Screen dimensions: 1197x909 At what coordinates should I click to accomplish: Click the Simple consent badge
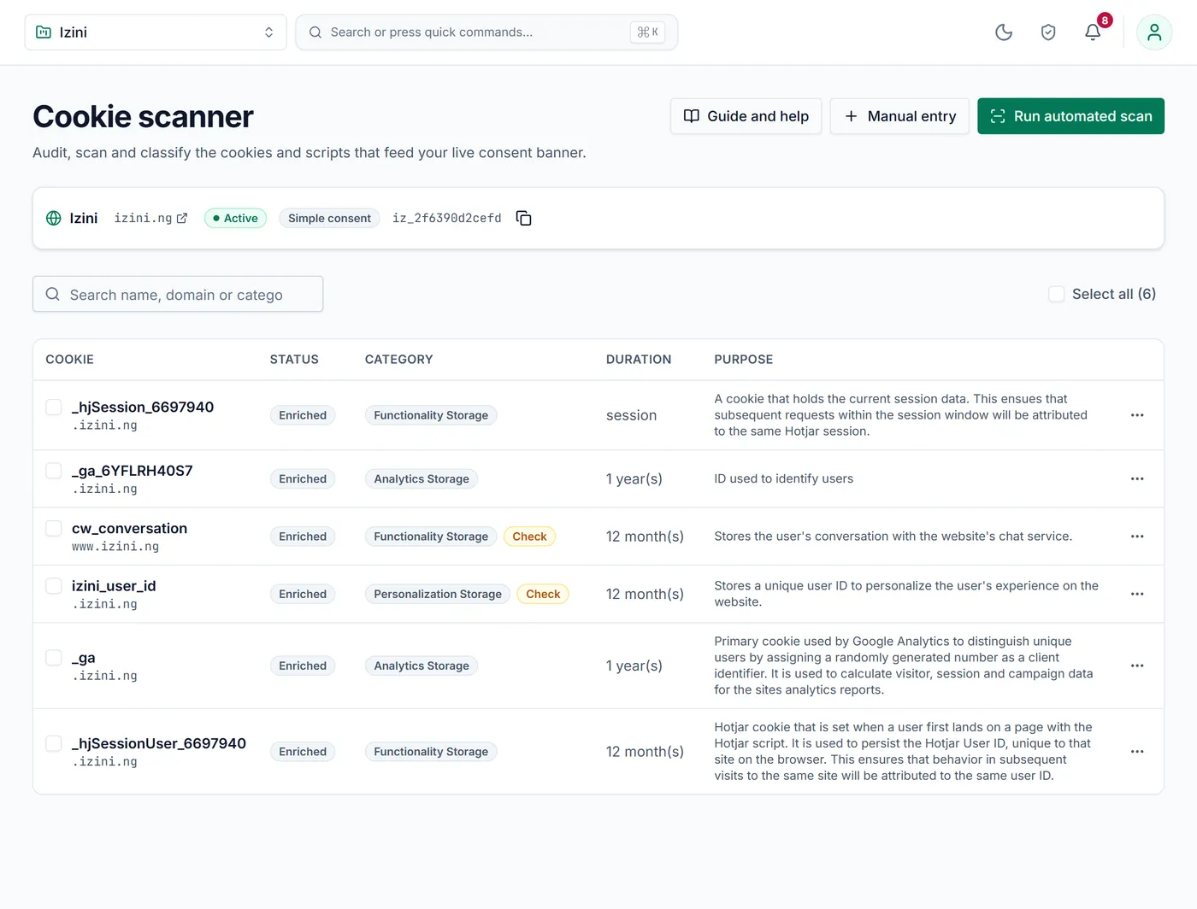coord(329,219)
